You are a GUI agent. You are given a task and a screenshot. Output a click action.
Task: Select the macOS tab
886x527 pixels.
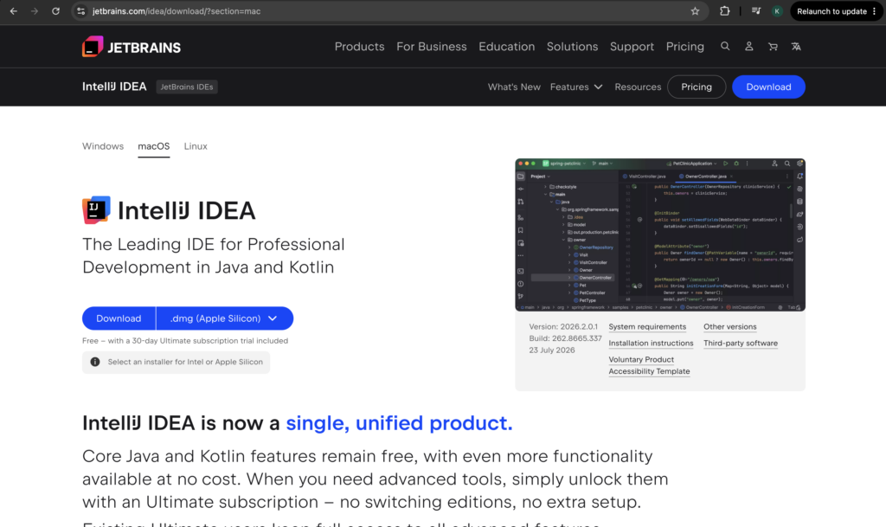pos(154,146)
